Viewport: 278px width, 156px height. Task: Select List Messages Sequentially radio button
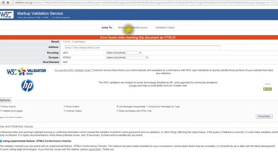coord(117,107)
